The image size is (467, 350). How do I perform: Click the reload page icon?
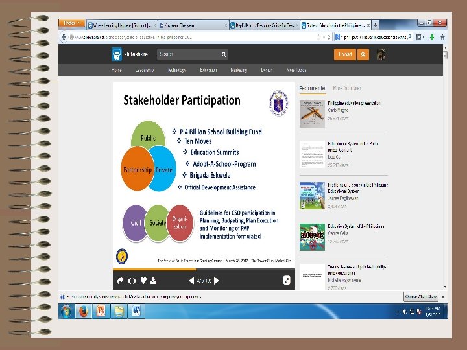click(x=329, y=37)
